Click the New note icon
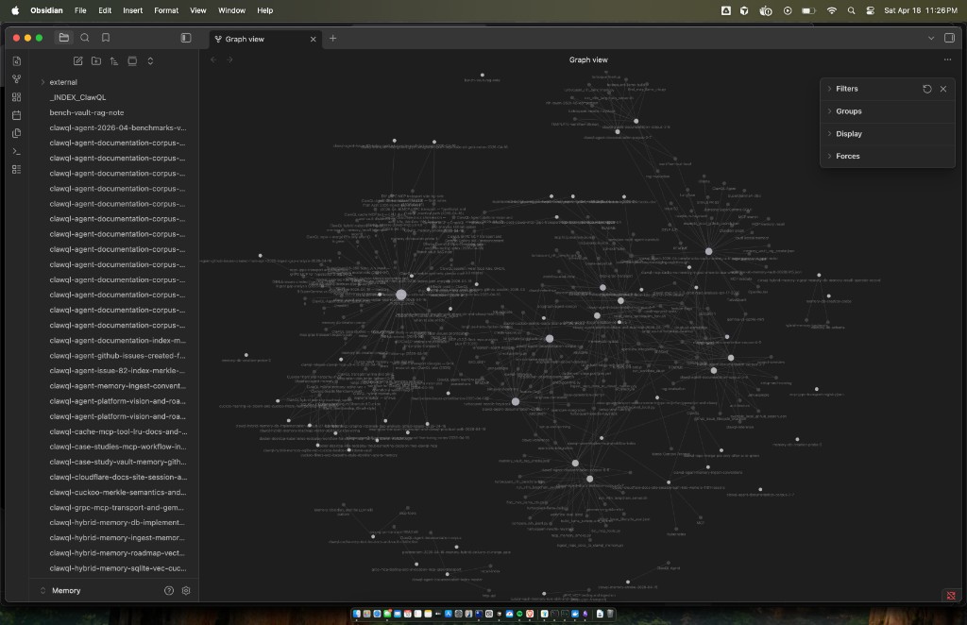The height and width of the screenshot is (625, 967). [x=77, y=61]
